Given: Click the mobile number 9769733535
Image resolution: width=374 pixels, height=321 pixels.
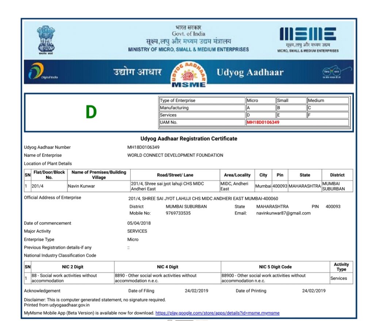Looking at the screenshot, I should click(178, 213).
